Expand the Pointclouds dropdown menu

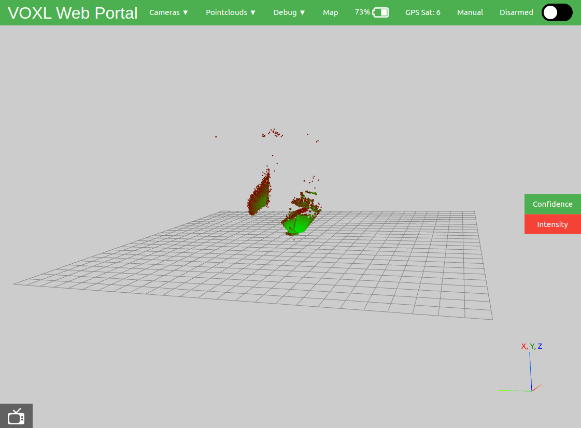coord(231,12)
